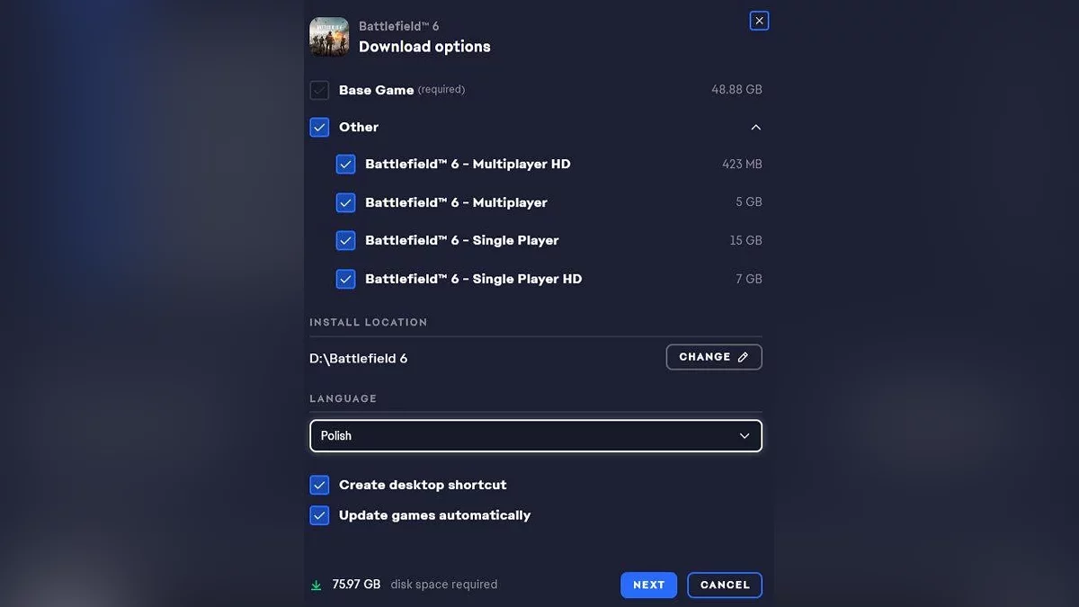Click the D:\Battlefield 6 install path

tap(359, 359)
